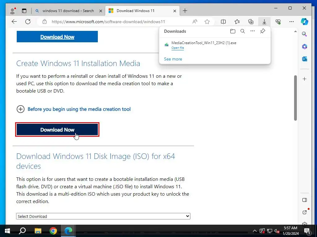Close the Download Windows 11 tab

tap(175, 11)
